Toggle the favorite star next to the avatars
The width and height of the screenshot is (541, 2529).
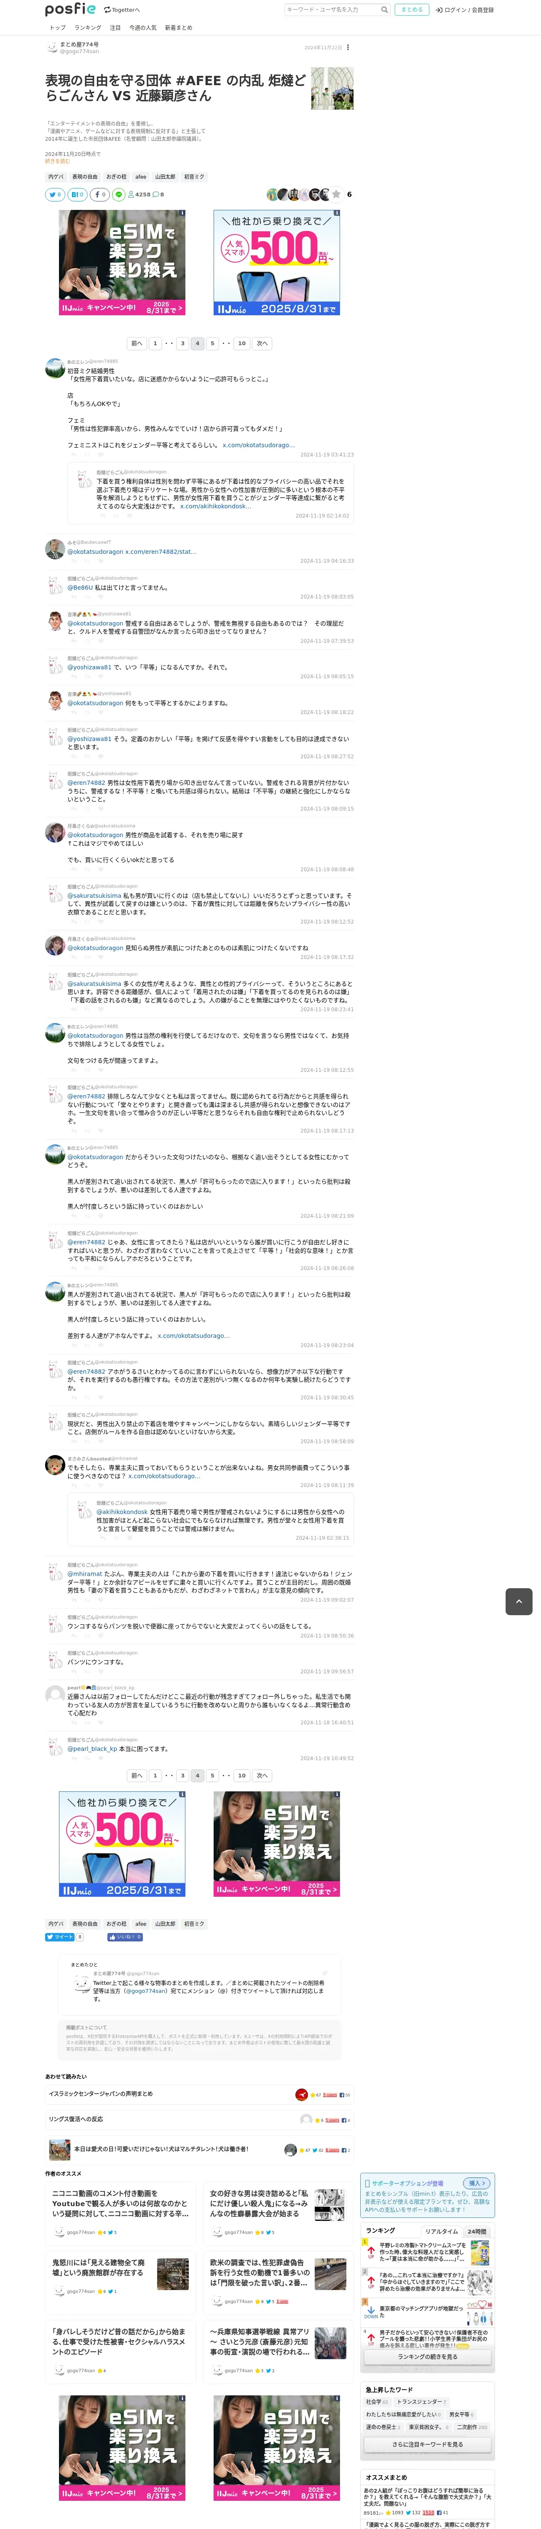(x=336, y=194)
